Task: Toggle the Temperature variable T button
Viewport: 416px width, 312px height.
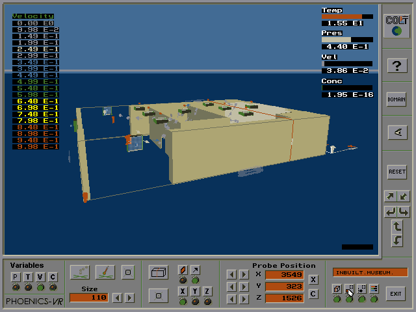Action: 28,278
